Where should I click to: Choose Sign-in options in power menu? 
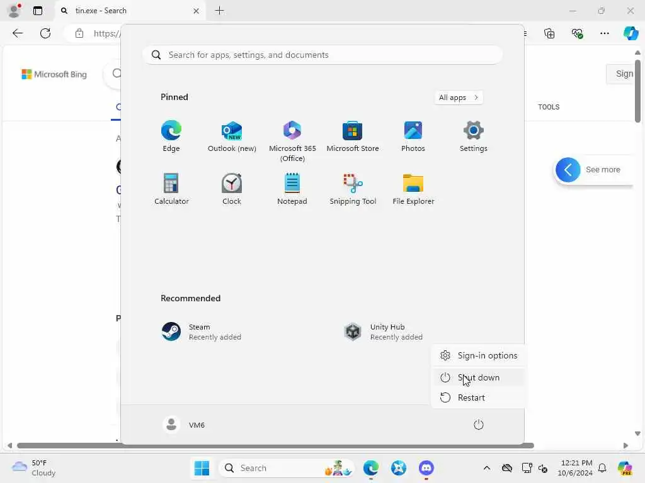(479, 356)
